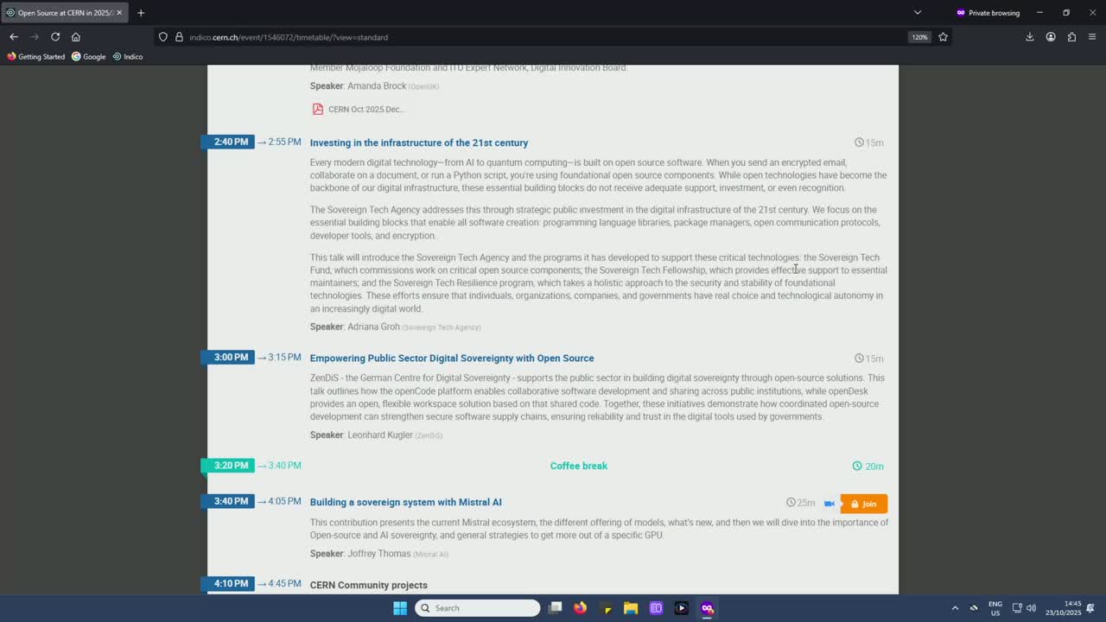Open 'Empowering Public Sector Digital Sovereignty' talk link

[x=451, y=359]
